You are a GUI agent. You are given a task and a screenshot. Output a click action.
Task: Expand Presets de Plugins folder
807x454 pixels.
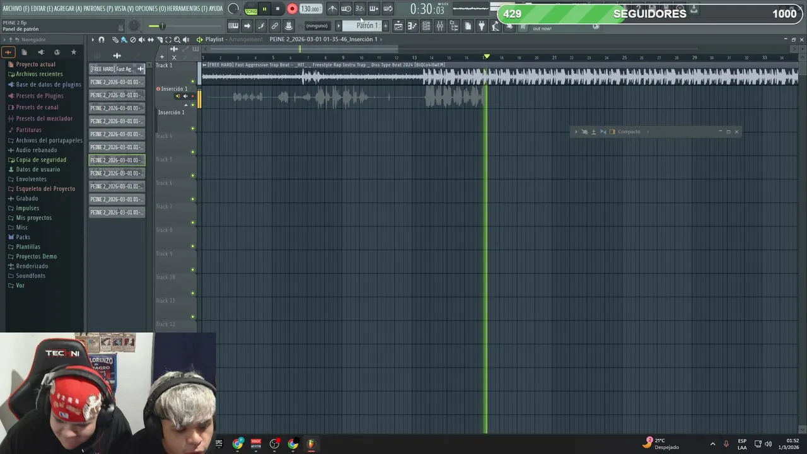39,96
